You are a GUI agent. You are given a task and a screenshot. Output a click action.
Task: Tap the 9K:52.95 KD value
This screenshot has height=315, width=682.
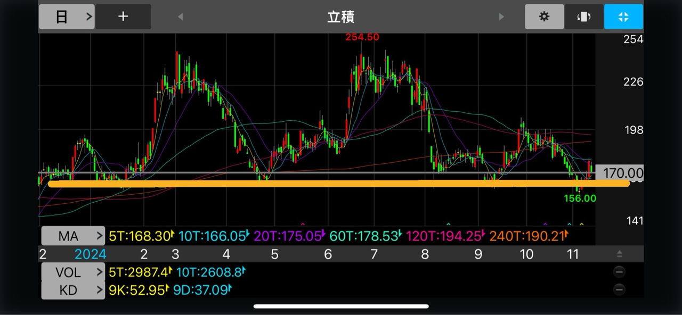pos(140,290)
